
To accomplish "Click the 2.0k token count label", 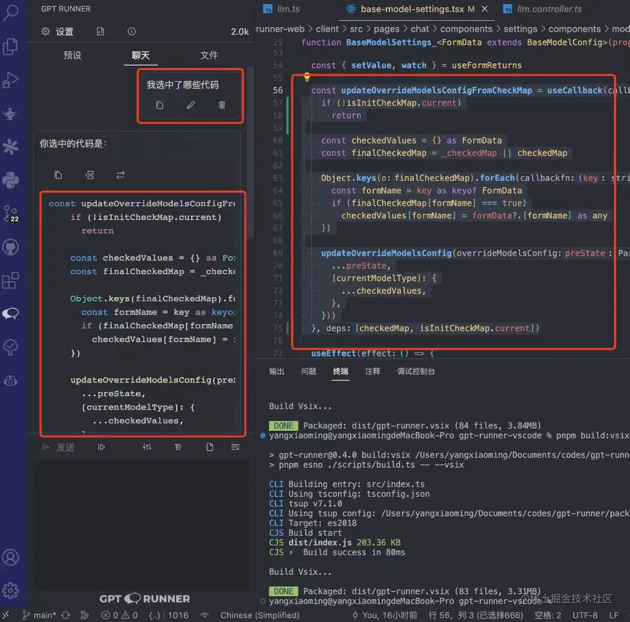I will tap(240, 31).
